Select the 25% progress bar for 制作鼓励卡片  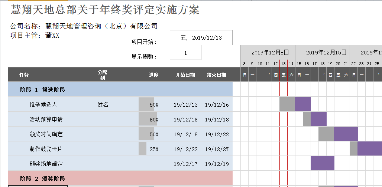[143, 149]
